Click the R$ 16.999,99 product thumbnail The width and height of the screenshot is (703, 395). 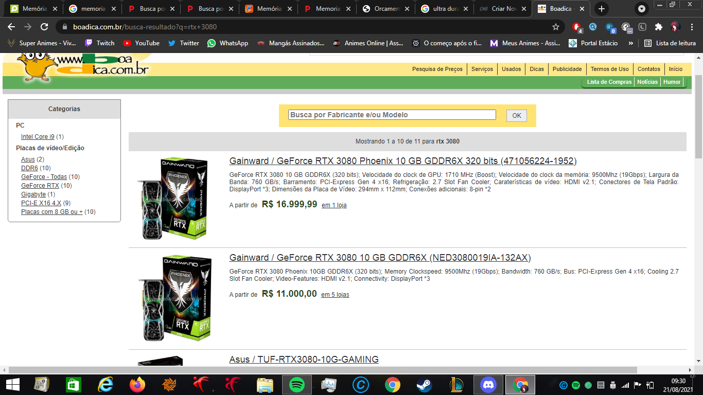(x=173, y=199)
